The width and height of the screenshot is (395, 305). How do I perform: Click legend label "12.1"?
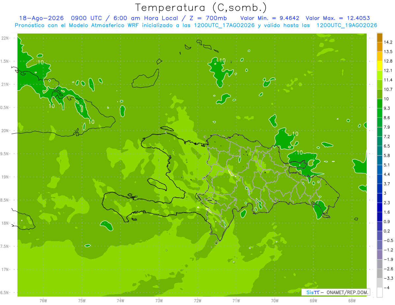tap(388, 70)
